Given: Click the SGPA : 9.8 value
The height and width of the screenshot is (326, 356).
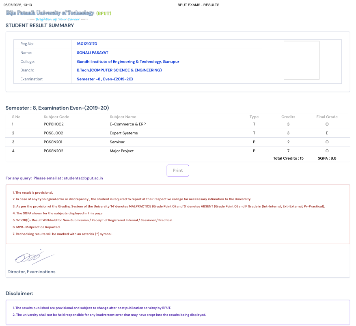Looking at the screenshot, I should click(x=327, y=158).
